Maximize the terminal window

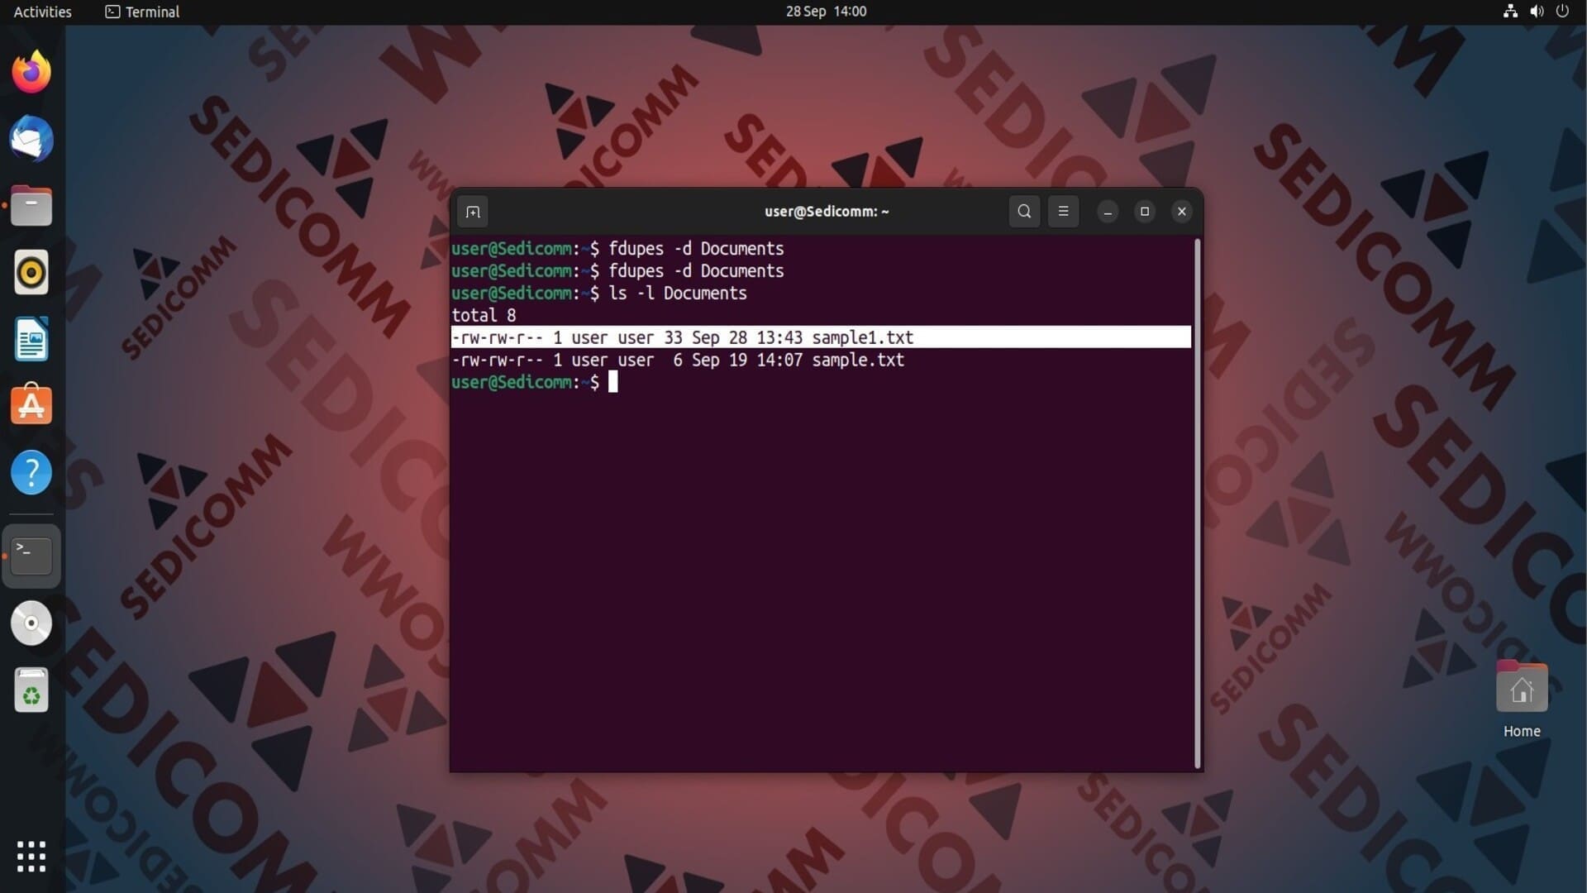[x=1145, y=212]
